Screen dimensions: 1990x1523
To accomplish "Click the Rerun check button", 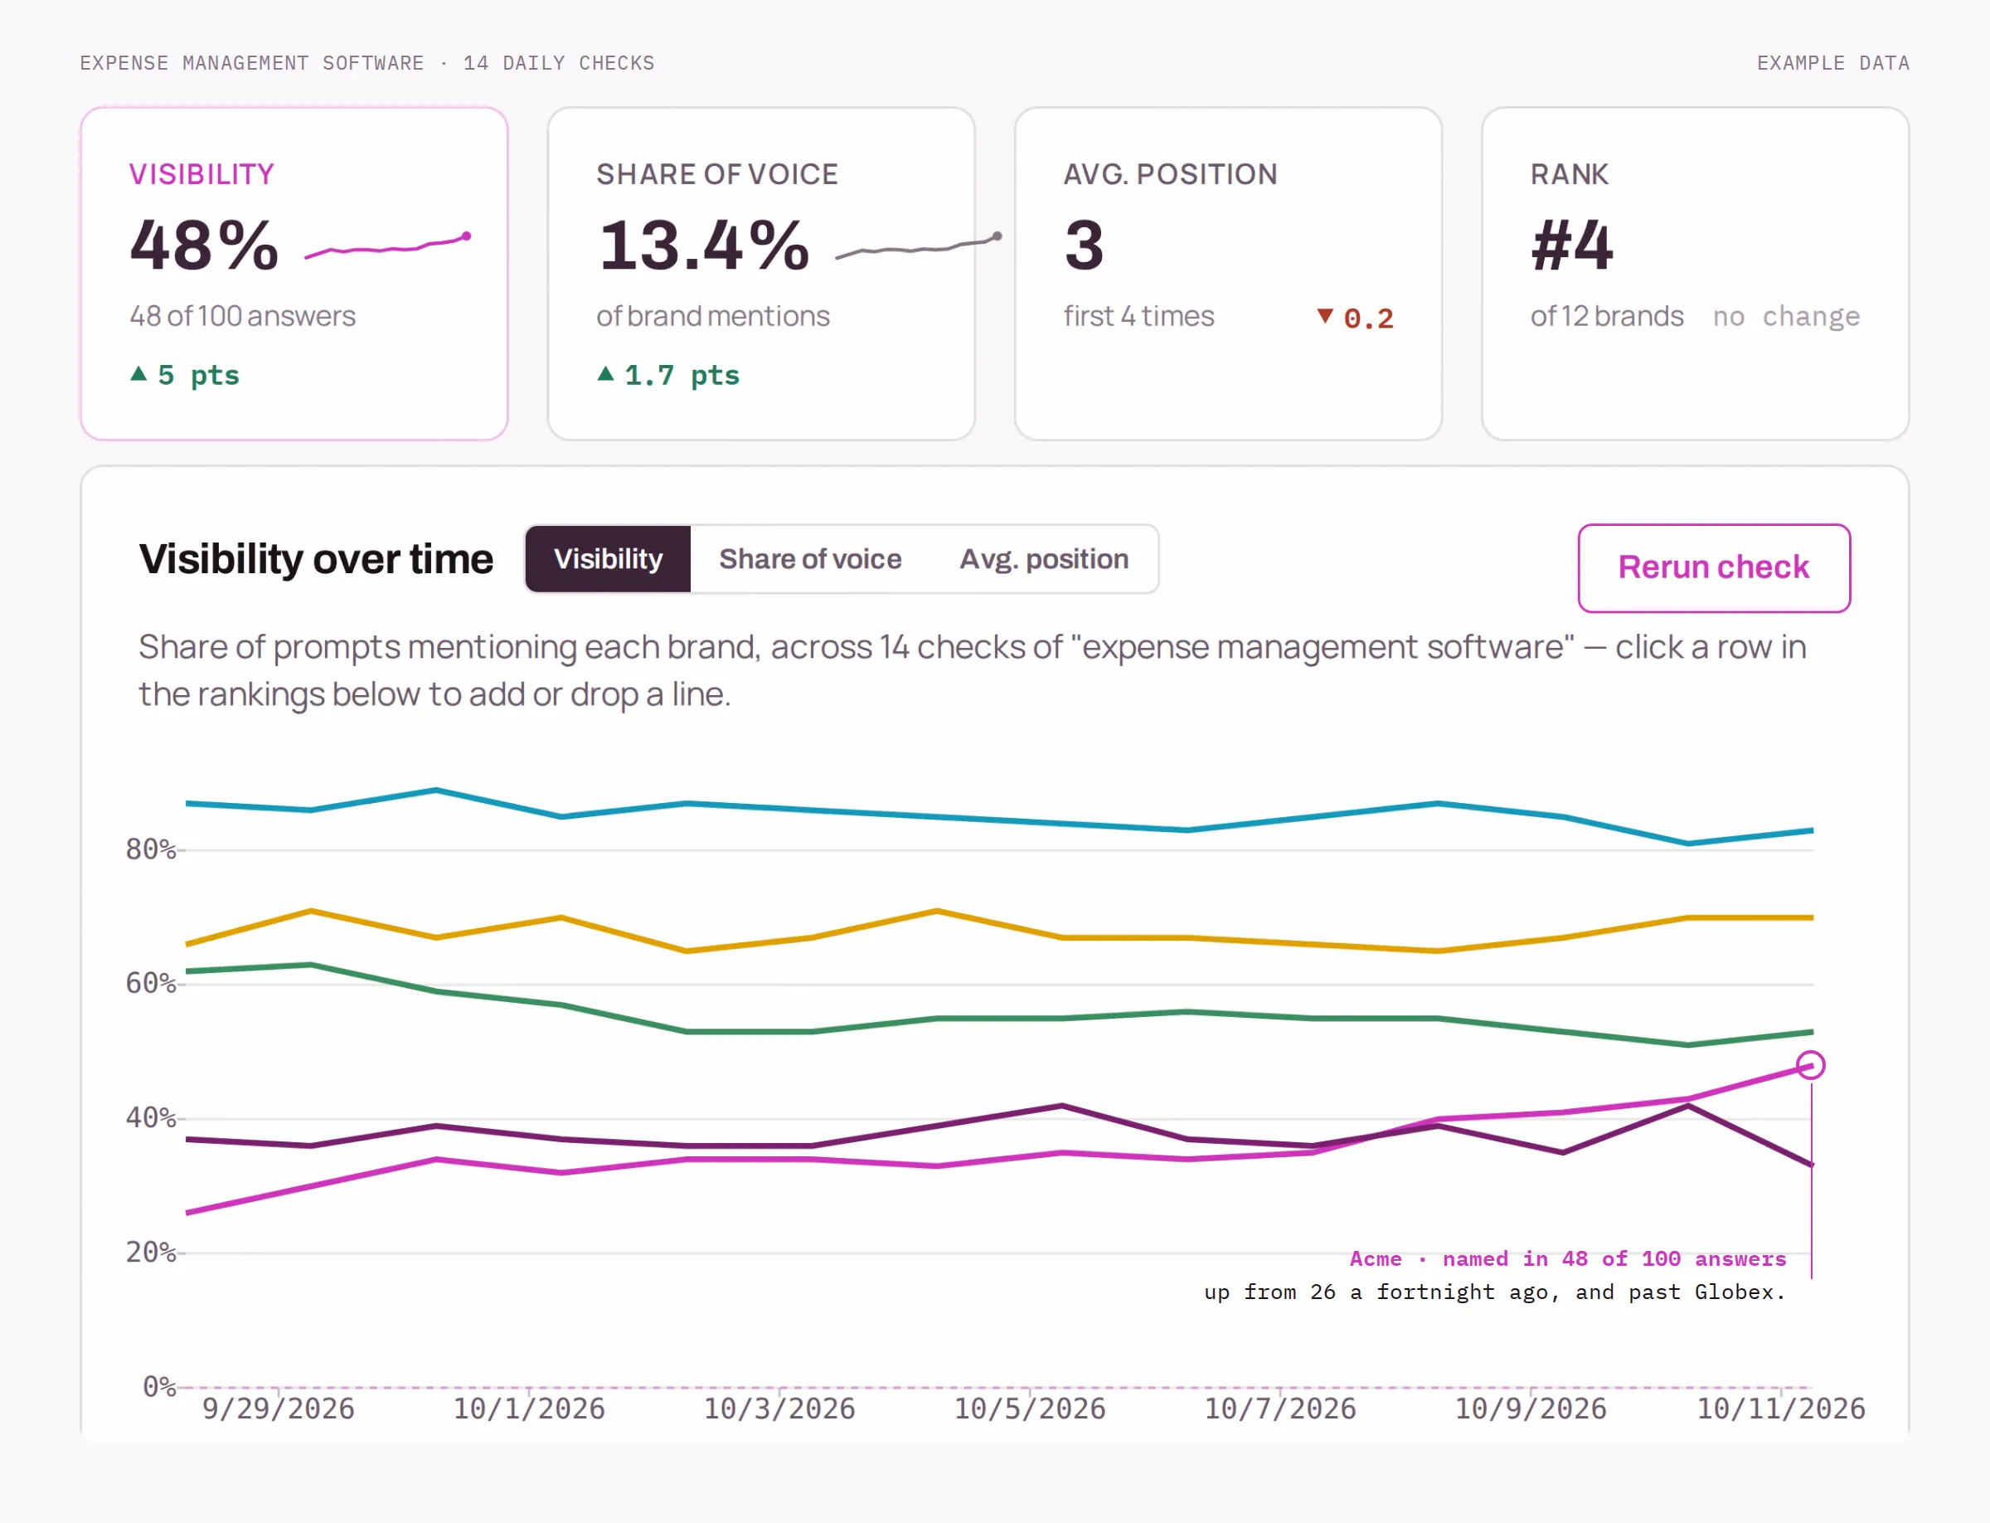I will 1714,567.
